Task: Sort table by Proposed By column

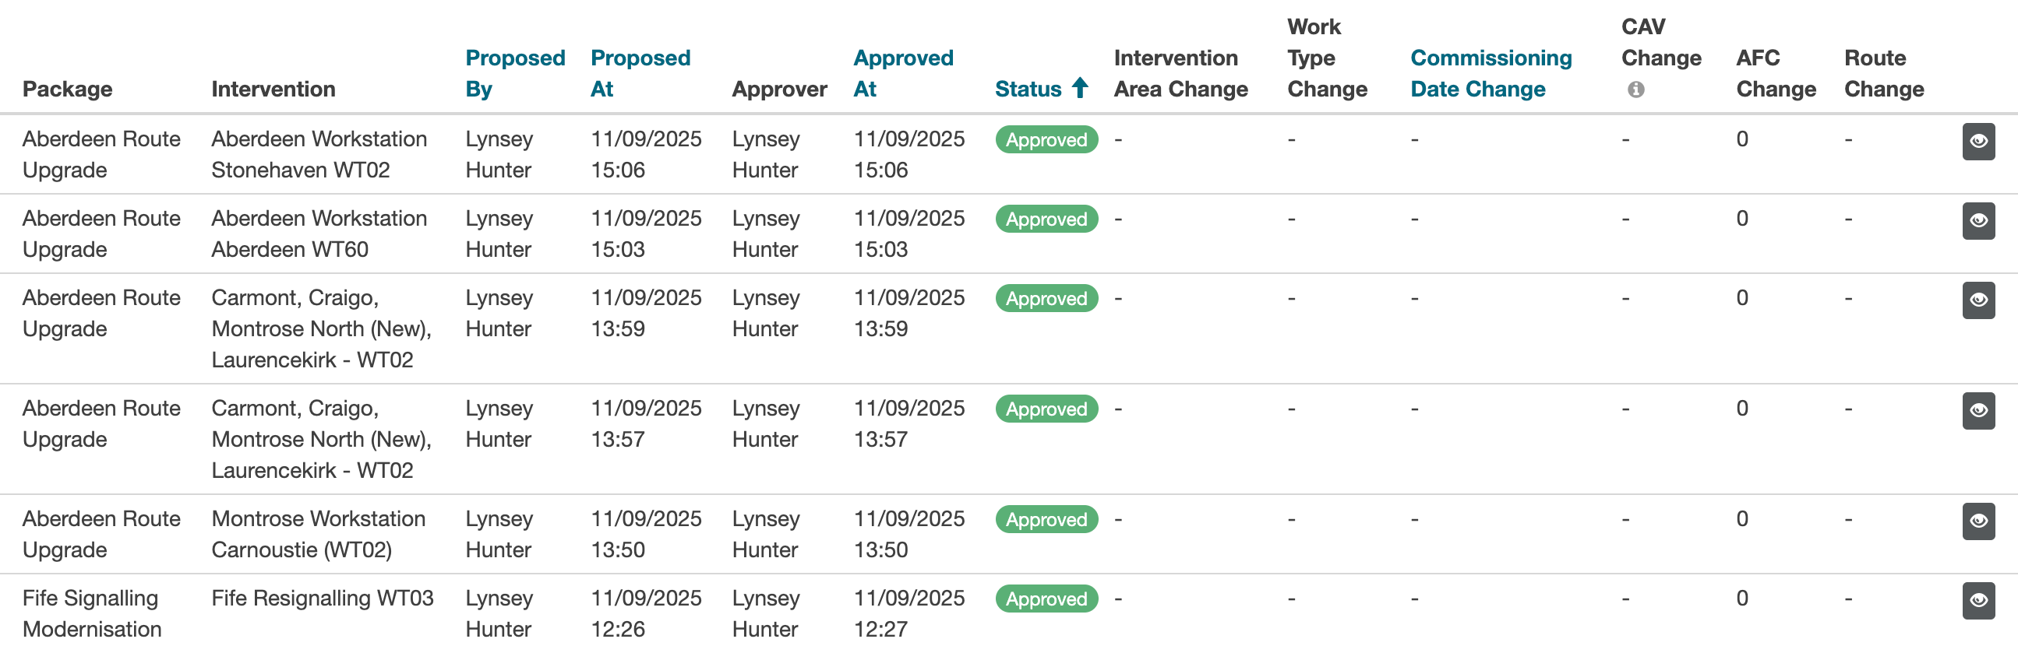Action: click(x=515, y=73)
